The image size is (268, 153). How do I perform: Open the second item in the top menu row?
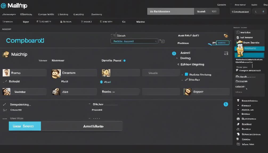pyautogui.click(x=26, y=14)
